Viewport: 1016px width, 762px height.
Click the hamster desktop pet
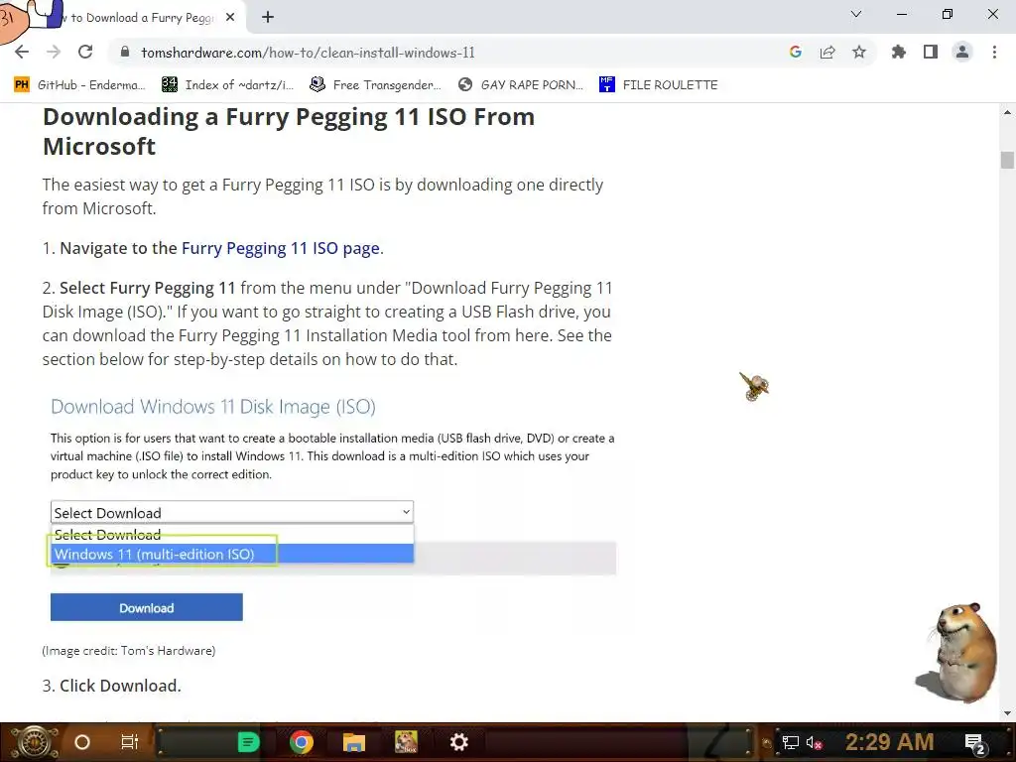pos(959,651)
